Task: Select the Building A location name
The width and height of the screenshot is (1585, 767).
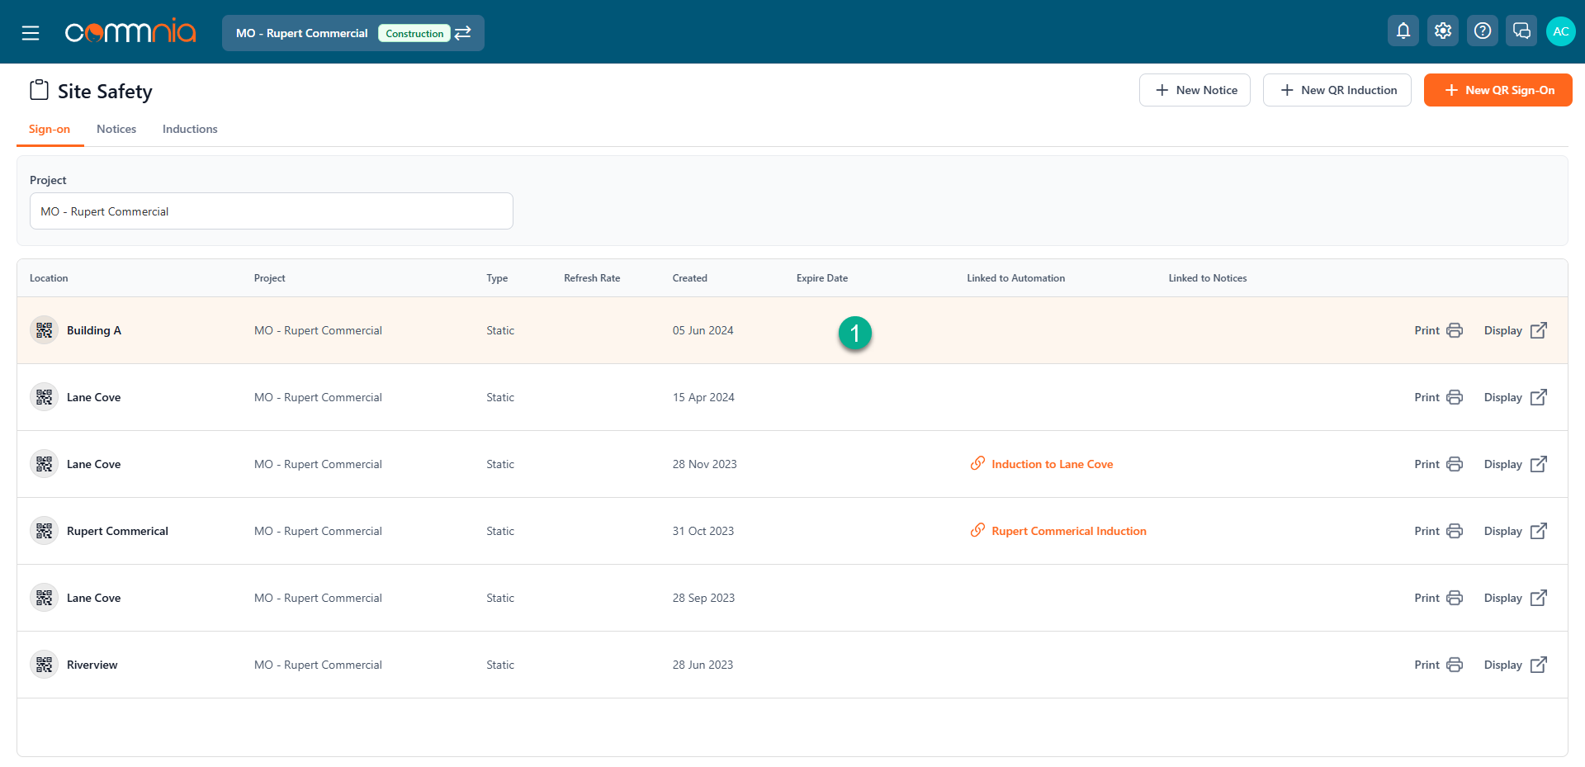Action: (94, 330)
